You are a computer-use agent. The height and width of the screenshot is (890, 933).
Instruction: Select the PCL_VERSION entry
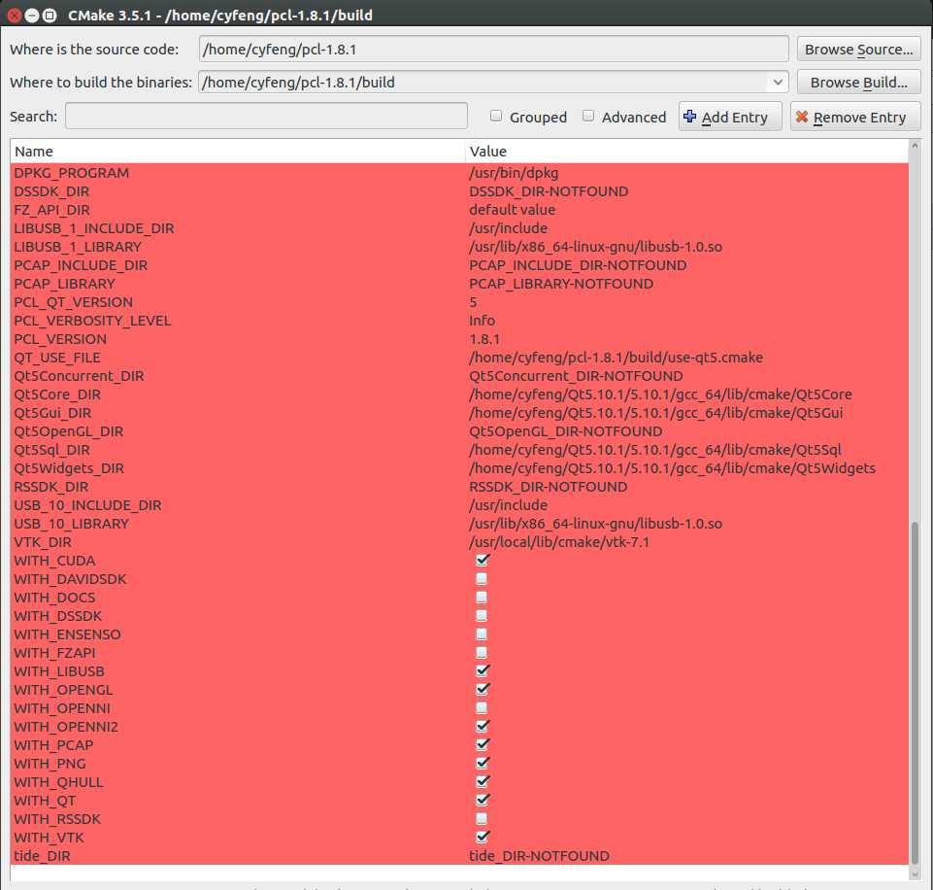(x=459, y=339)
